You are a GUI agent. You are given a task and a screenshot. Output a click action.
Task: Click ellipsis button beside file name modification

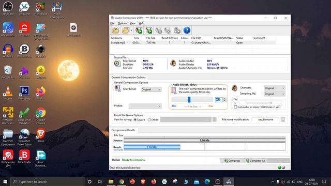pos(283,120)
